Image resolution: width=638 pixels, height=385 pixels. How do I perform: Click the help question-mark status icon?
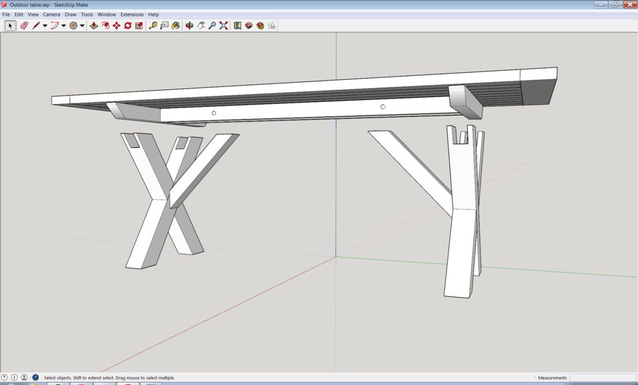coord(36,378)
